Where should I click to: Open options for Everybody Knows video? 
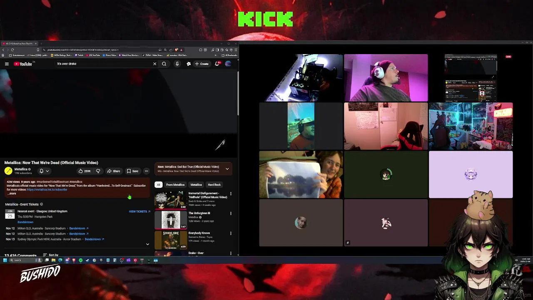point(231,234)
